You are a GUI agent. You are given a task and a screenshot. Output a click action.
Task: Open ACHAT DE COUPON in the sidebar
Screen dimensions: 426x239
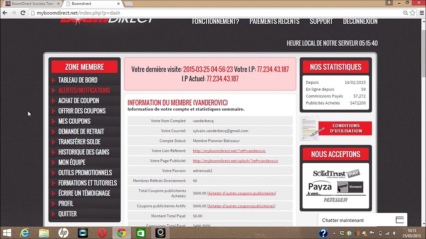point(79,101)
